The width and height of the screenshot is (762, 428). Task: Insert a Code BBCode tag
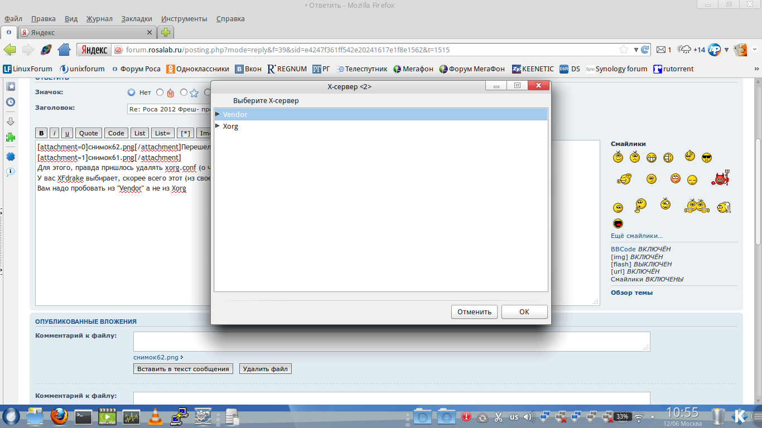116,133
